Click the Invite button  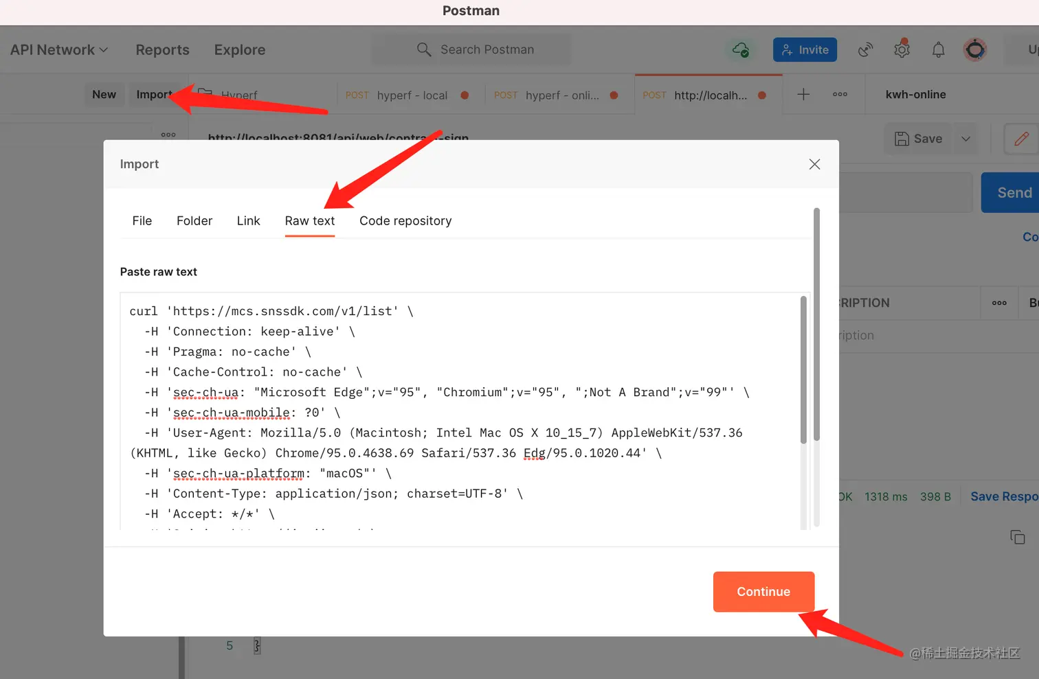click(805, 49)
